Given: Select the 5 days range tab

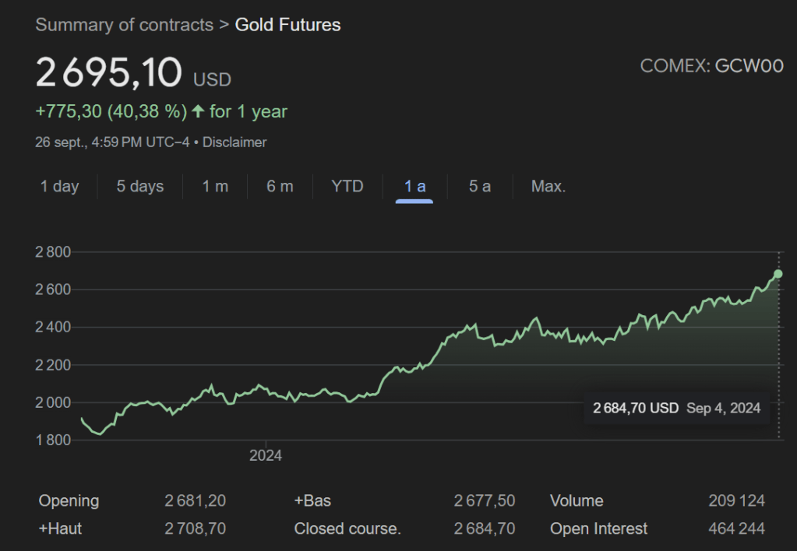Looking at the screenshot, I should pos(140,187).
